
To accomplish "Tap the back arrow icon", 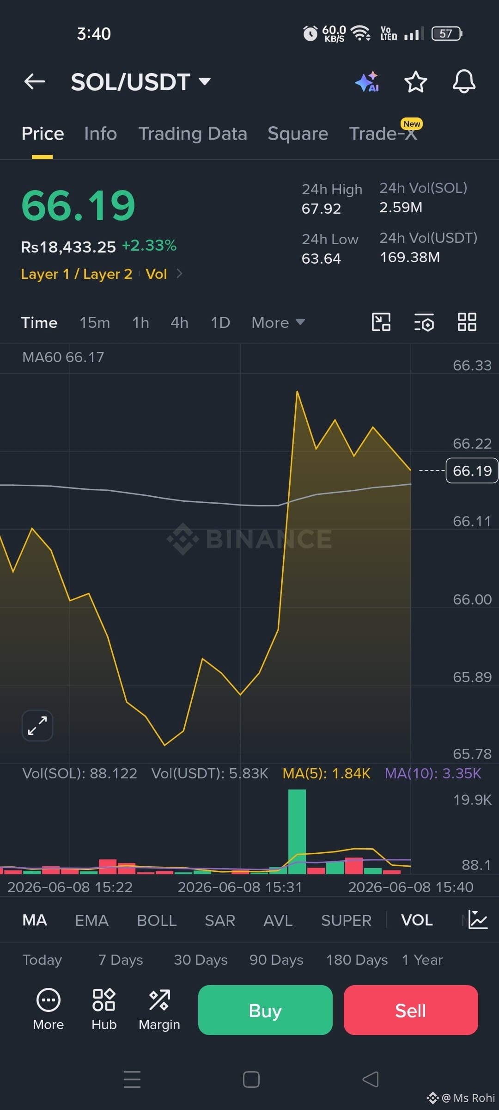I will point(35,82).
